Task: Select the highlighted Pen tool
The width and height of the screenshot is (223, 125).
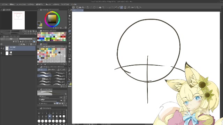Action: click(70, 31)
